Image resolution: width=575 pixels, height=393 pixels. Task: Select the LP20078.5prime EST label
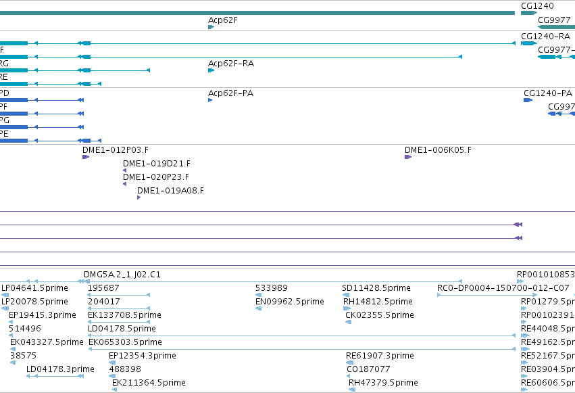pyautogui.click(x=35, y=302)
